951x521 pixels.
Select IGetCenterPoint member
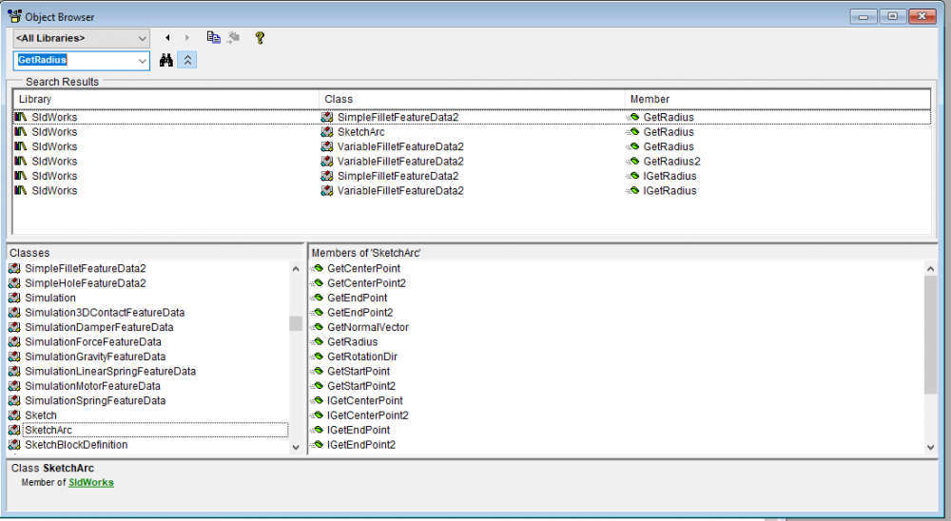[x=365, y=400]
